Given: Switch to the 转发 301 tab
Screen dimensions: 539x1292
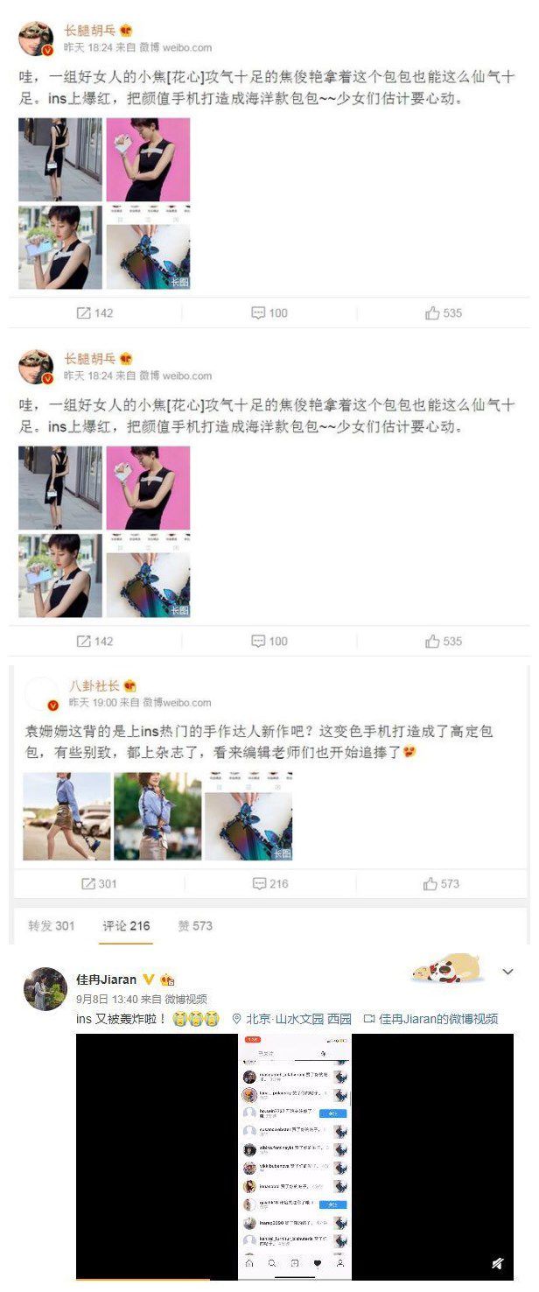Looking at the screenshot, I should (x=52, y=925).
